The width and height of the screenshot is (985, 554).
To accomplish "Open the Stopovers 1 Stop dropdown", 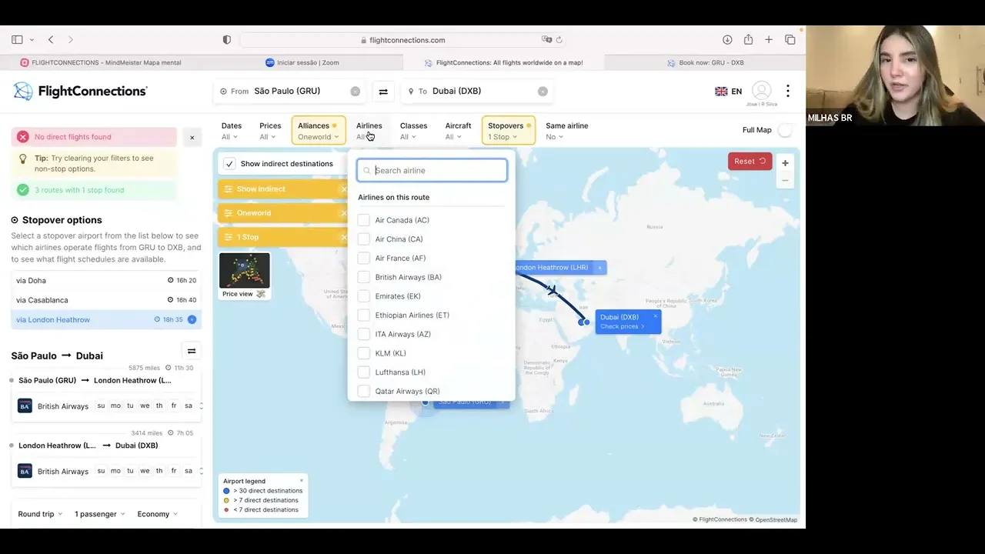I will click(x=509, y=131).
